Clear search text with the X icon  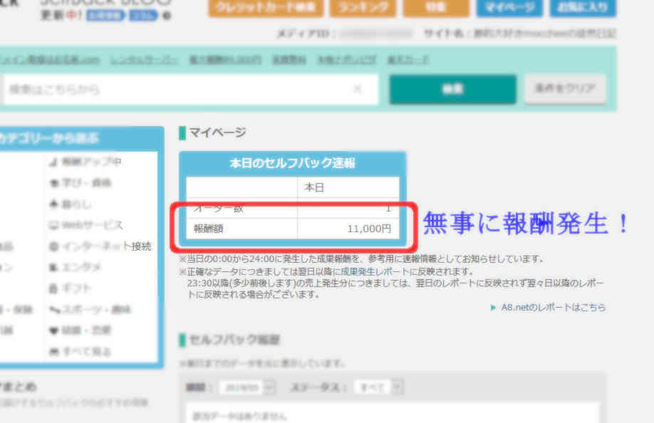click(357, 89)
